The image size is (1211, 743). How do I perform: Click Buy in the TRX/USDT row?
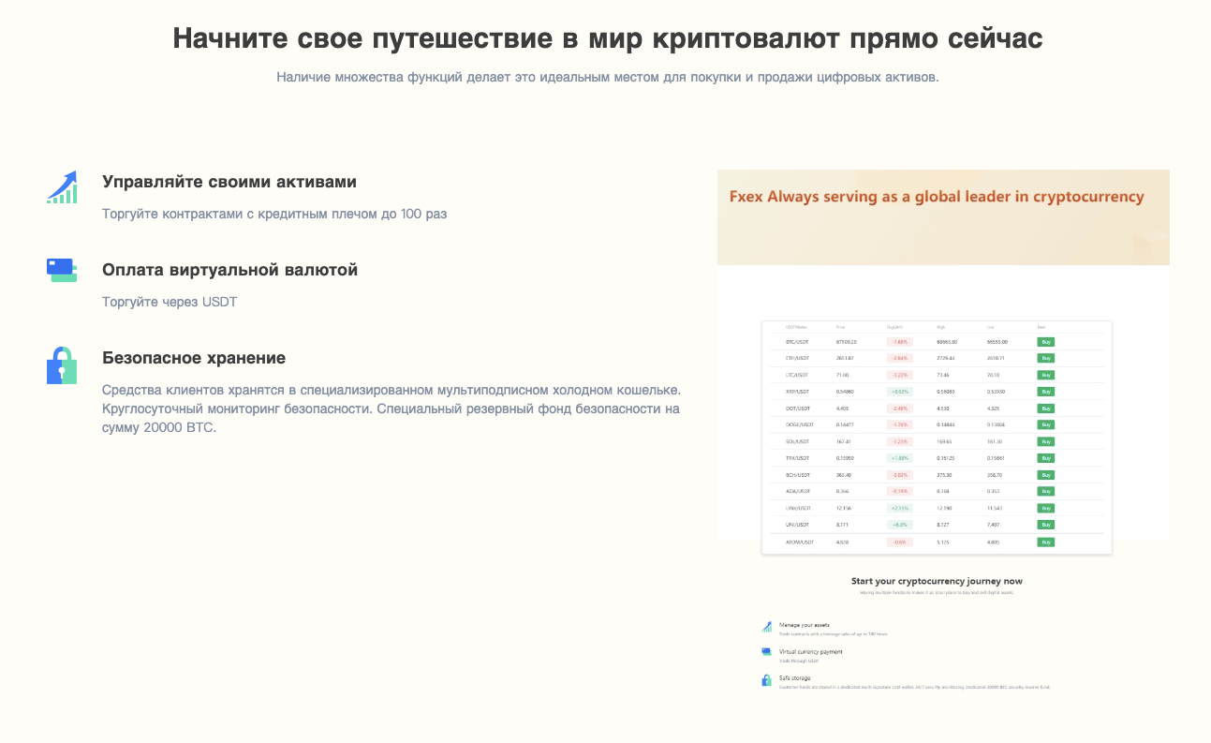point(1046,458)
